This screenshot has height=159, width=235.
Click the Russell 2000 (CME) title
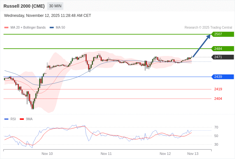pyautogui.click(x=24, y=6)
